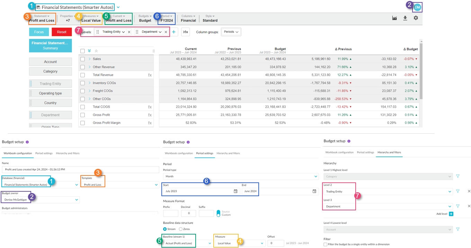The image size is (471, 248).
Task: Open the Start date calendar picker
Action: click(235, 191)
